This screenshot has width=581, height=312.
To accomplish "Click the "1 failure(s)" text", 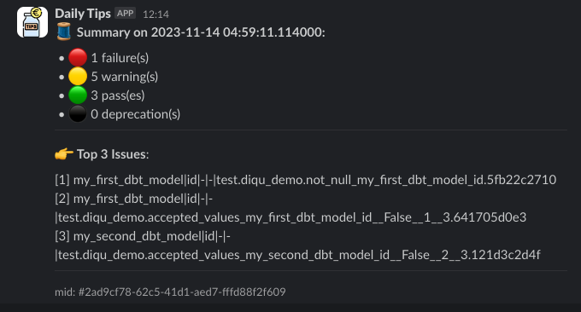I will pyautogui.click(x=120, y=58).
